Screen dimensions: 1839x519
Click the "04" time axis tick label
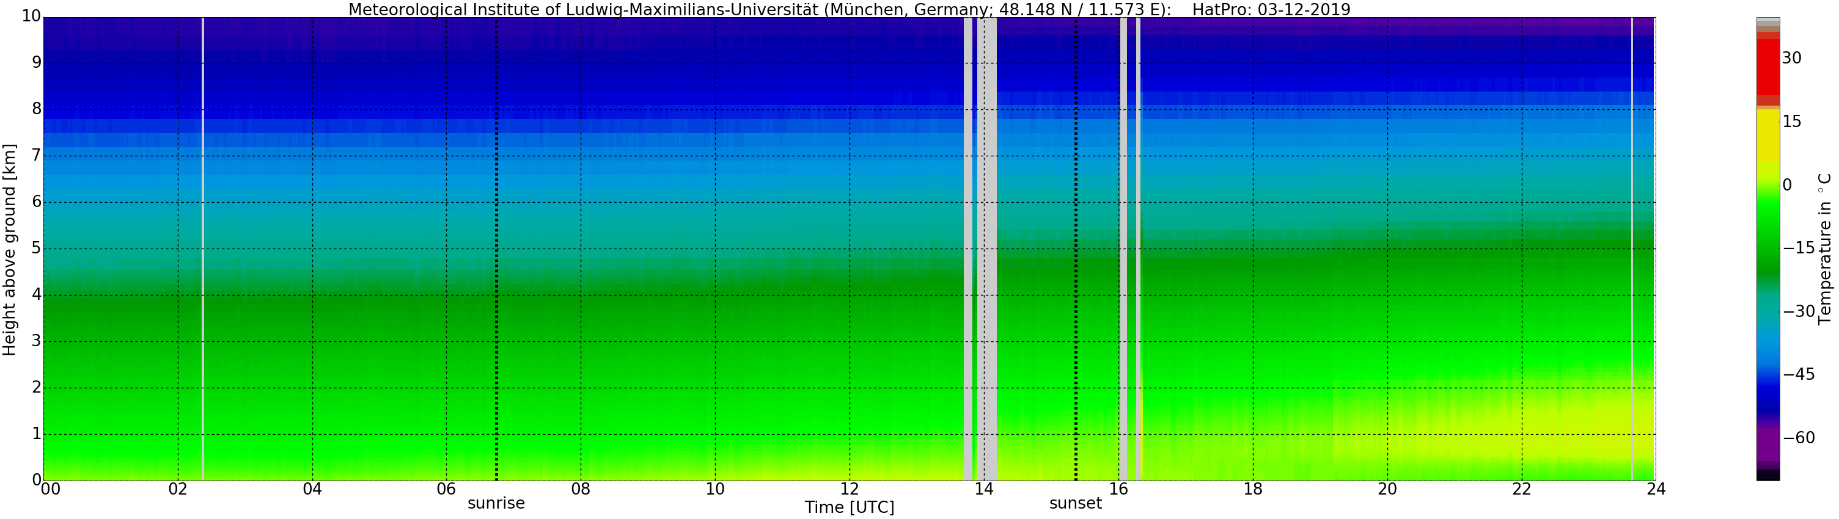point(312,489)
